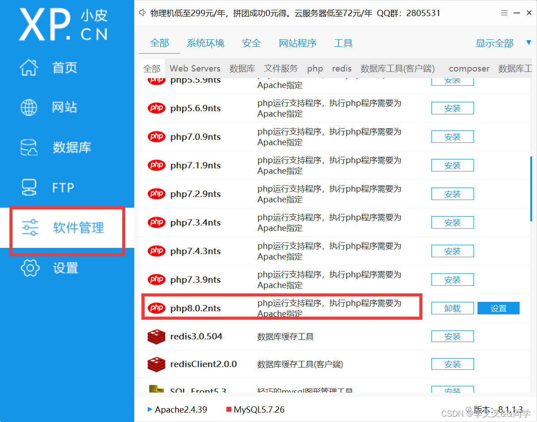Click the red MySQL5.7.26 stopped indicator
This screenshot has width=537, height=422.
229,409
